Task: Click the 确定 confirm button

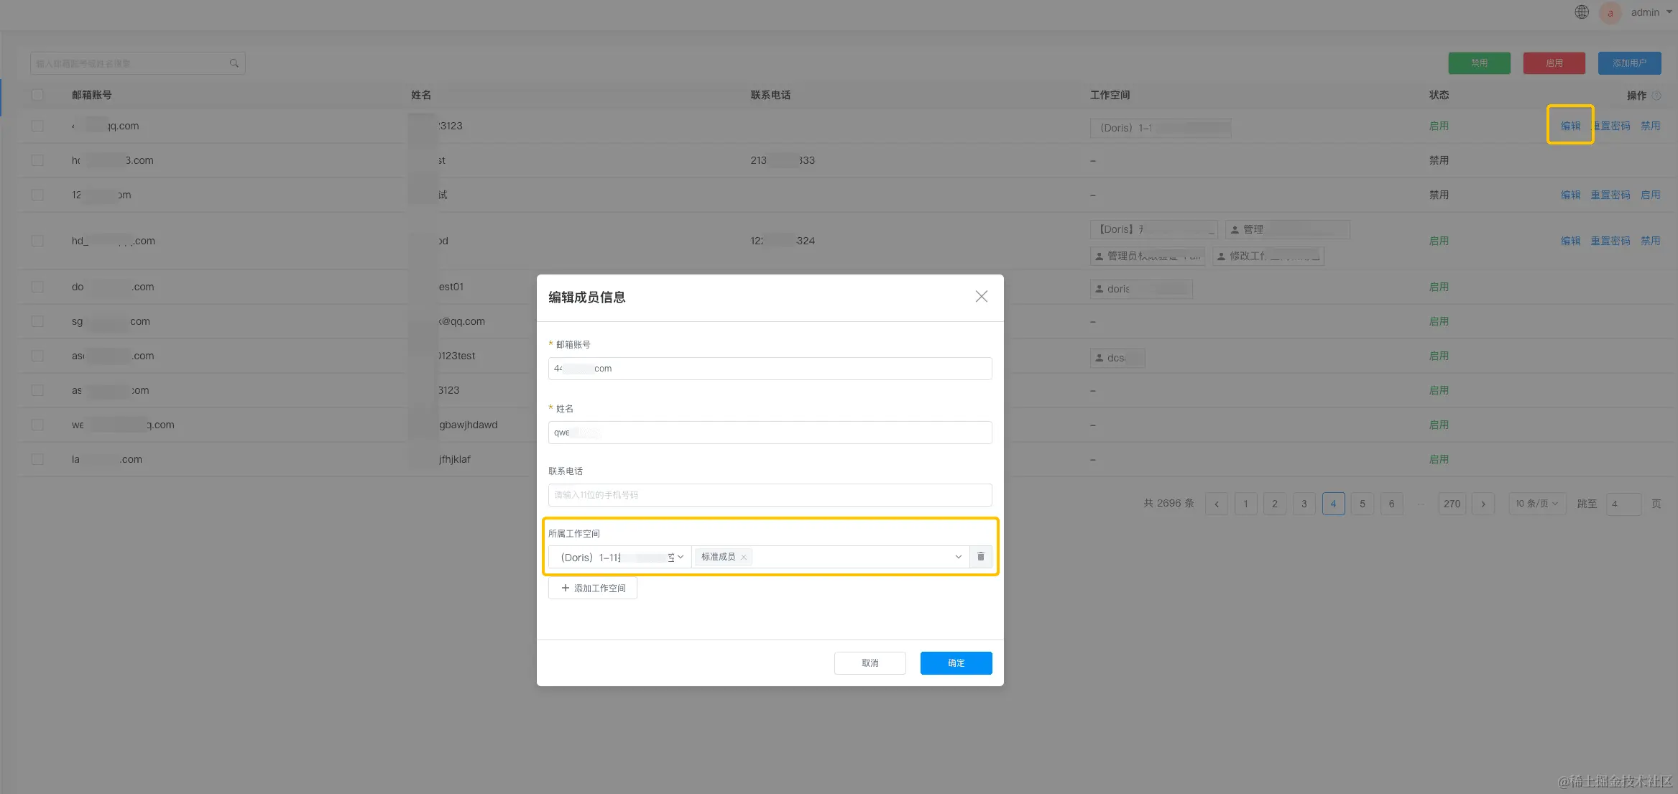Action: [x=955, y=663]
